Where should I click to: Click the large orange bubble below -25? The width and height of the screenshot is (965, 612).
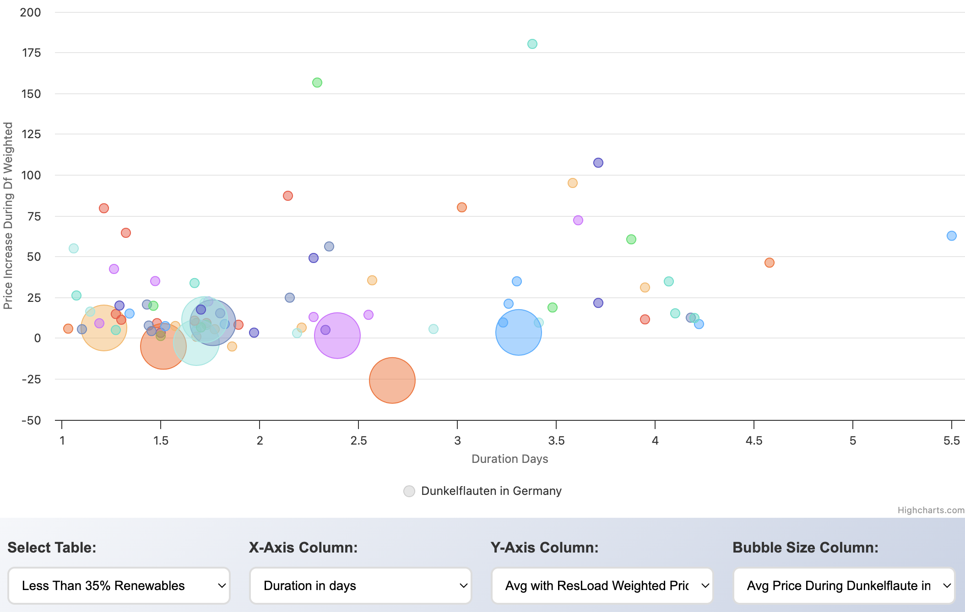click(x=392, y=380)
